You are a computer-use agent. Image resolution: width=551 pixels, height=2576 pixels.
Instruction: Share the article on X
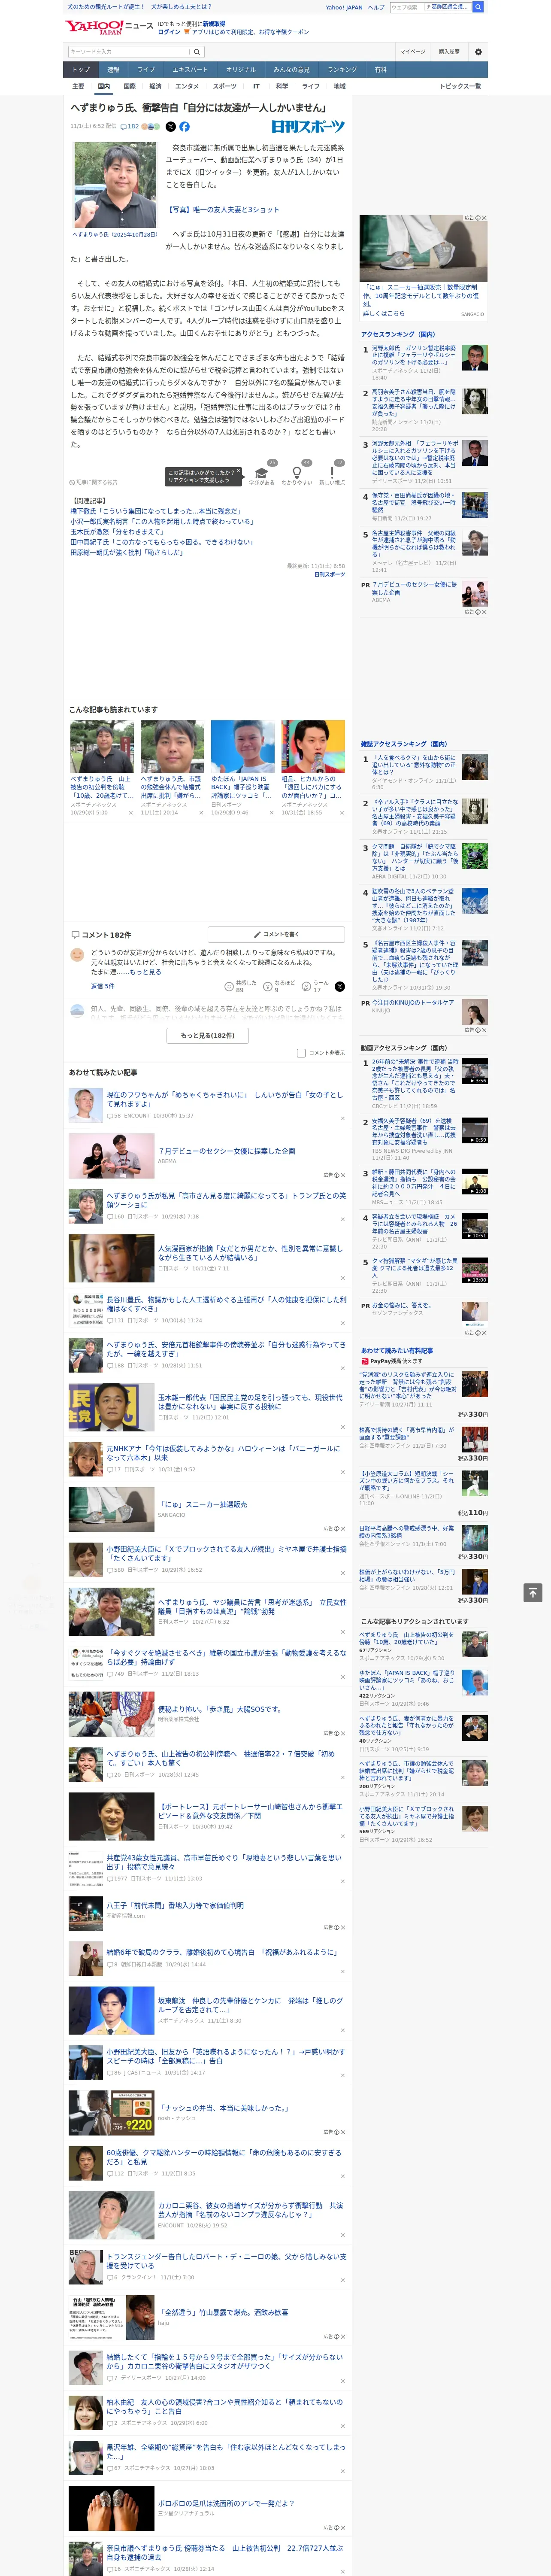pyautogui.click(x=170, y=127)
